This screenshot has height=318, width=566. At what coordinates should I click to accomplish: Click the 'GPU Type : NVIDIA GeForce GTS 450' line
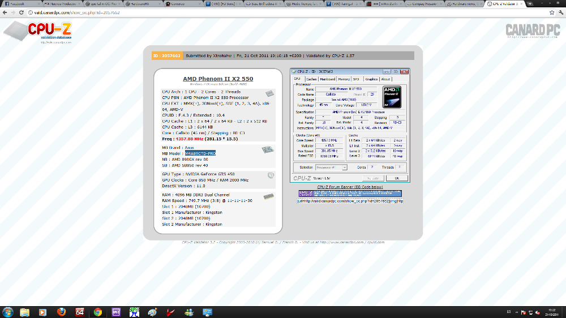tap(198, 174)
